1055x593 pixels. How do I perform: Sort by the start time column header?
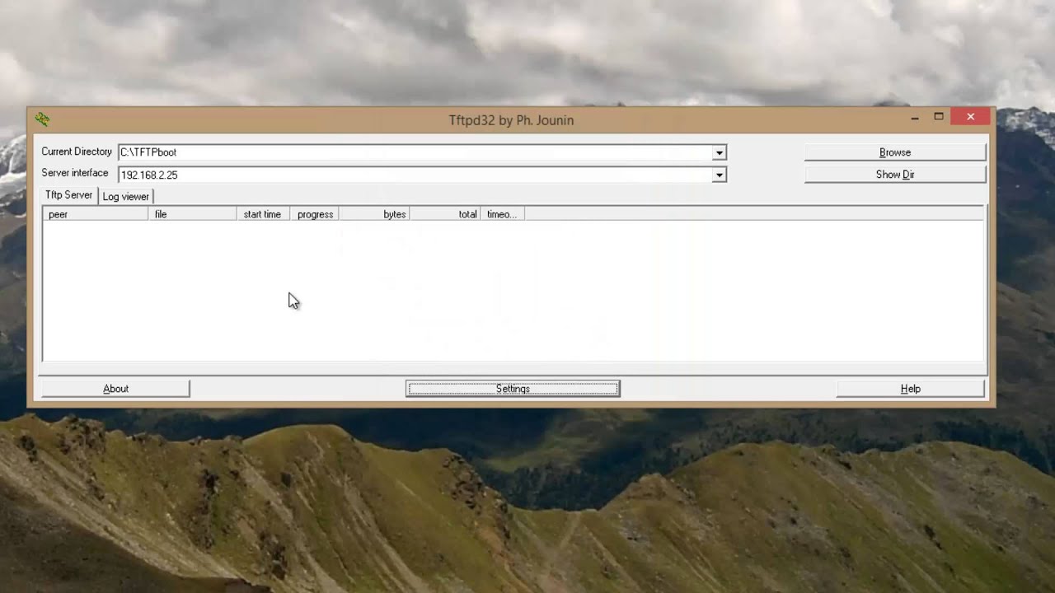point(264,214)
